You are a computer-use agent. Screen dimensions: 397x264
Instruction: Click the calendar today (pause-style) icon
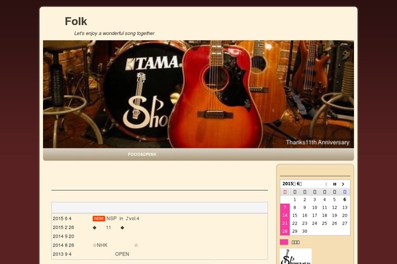click(335, 184)
